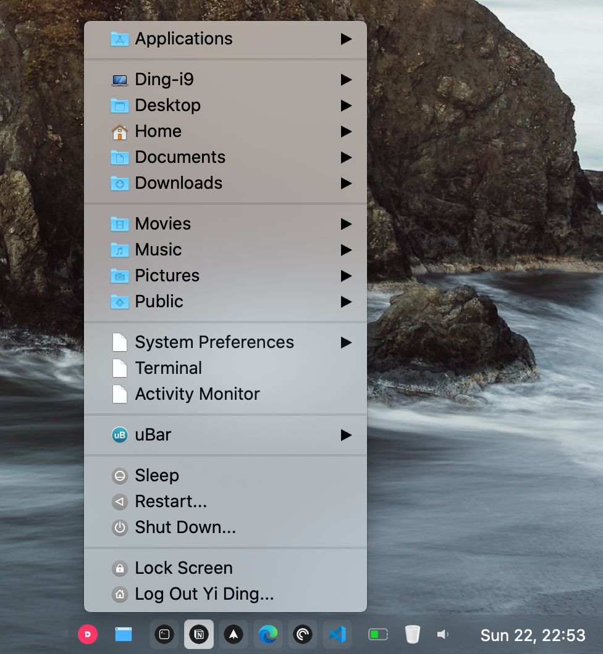Click the pink D menu button in taskbar
This screenshot has width=603, height=654.
(88, 634)
